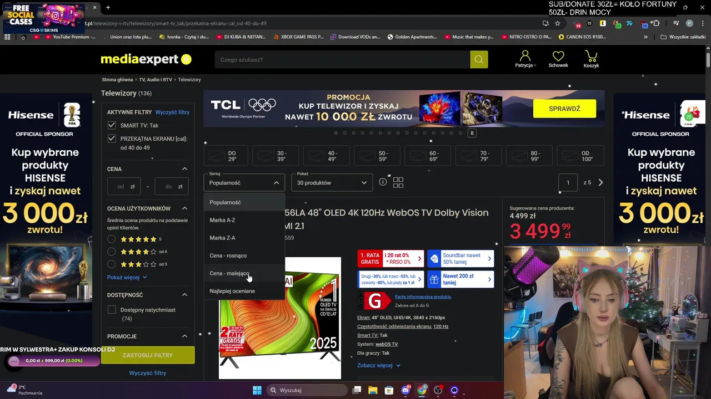Click the Chrome taskbar icon
The height and width of the screenshot is (399, 711).
422,390
